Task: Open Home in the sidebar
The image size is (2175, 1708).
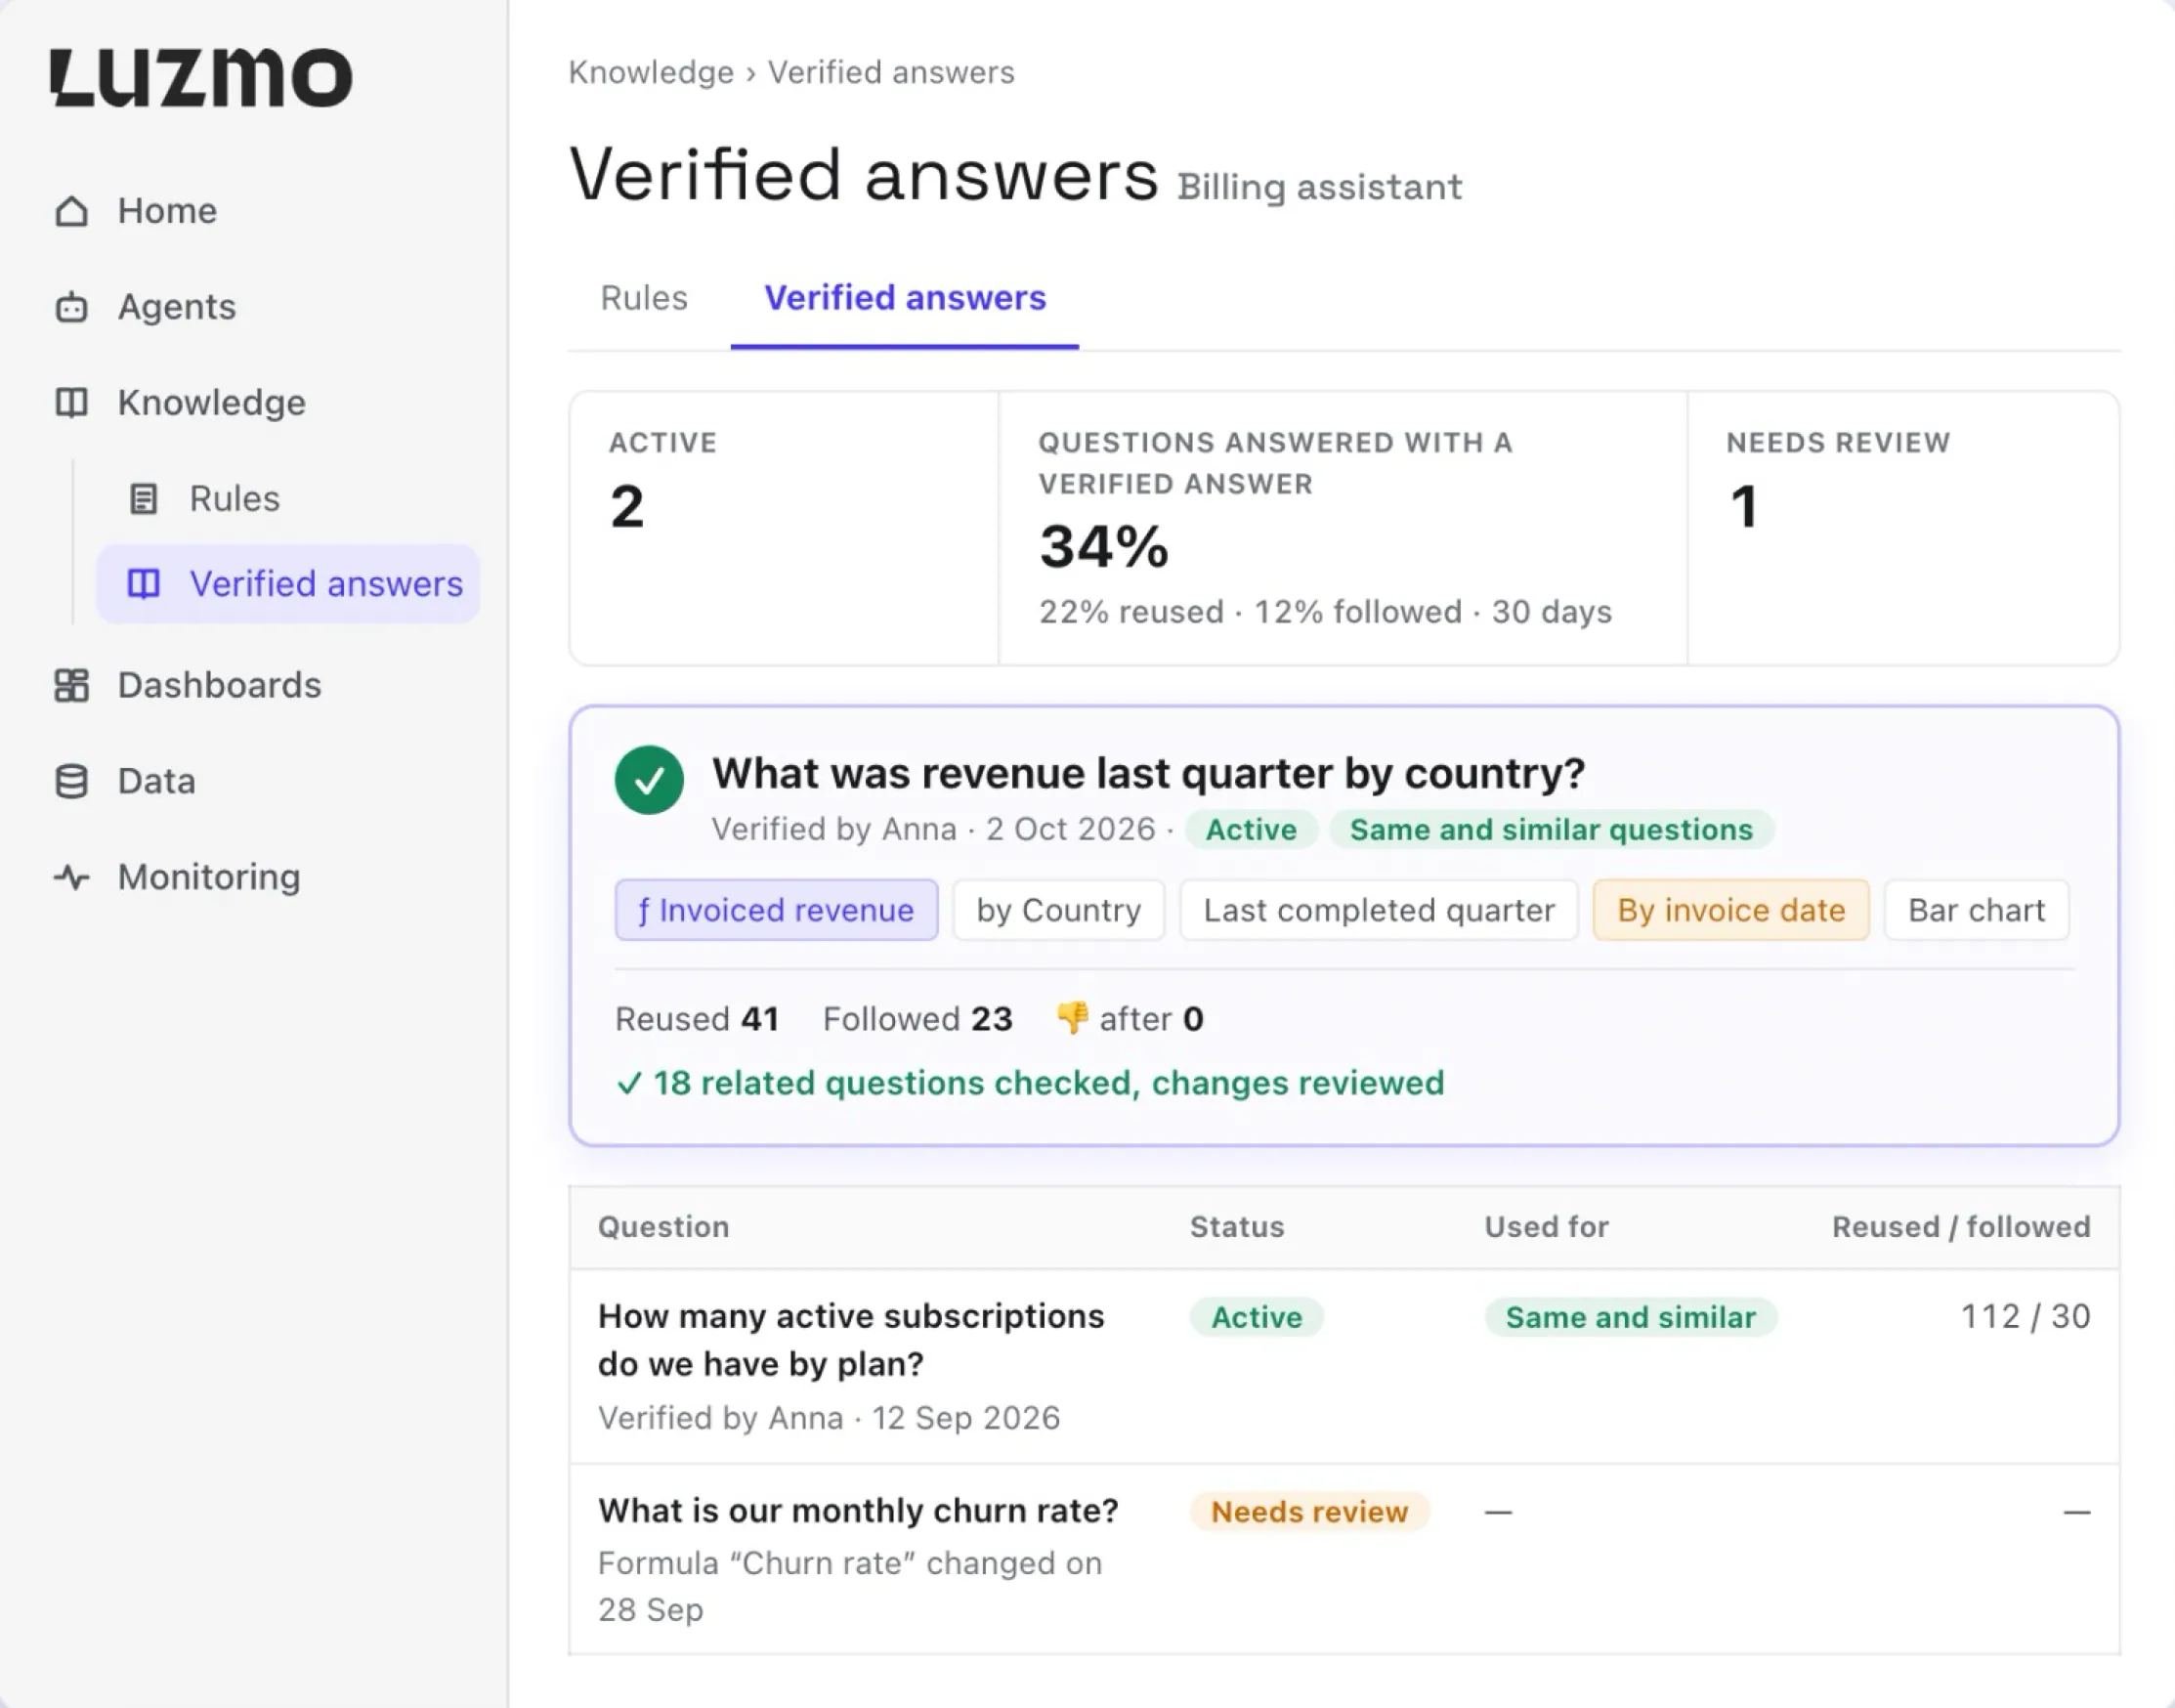Action: [x=167, y=211]
